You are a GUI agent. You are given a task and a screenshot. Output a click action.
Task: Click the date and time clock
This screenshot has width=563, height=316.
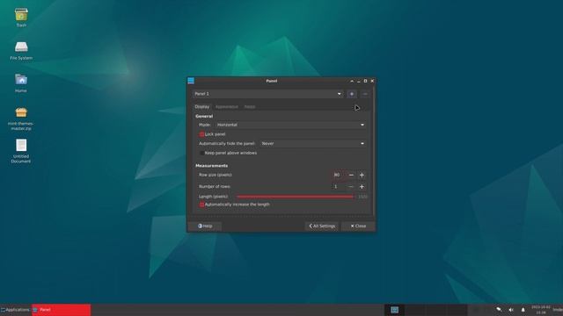[x=541, y=310]
